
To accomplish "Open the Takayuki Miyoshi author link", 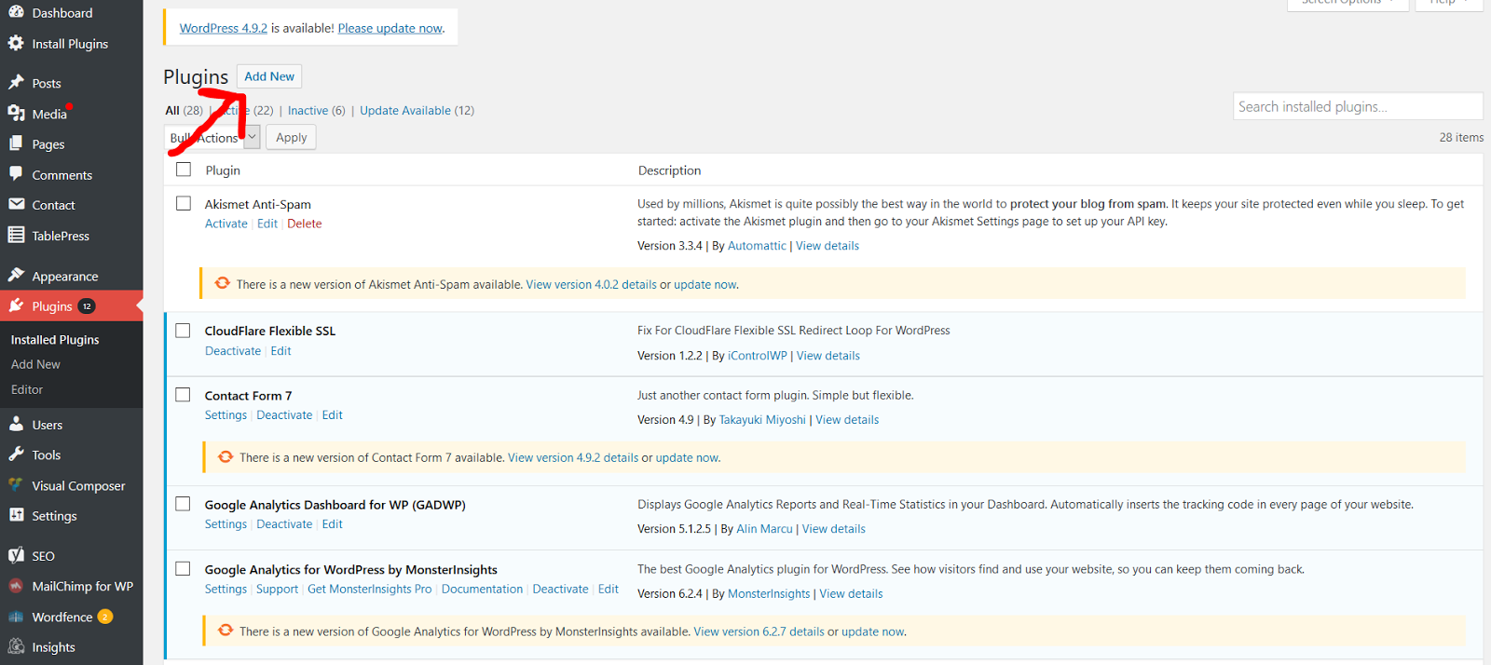I will tap(762, 420).
